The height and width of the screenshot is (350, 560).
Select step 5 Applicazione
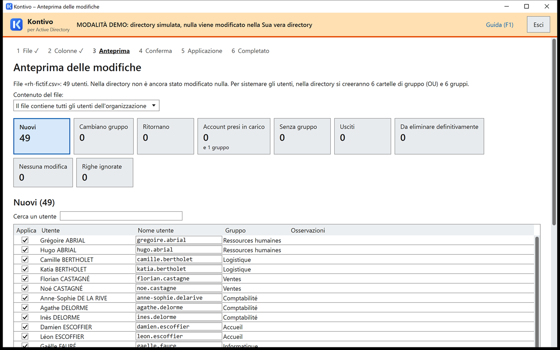tap(202, 51)
